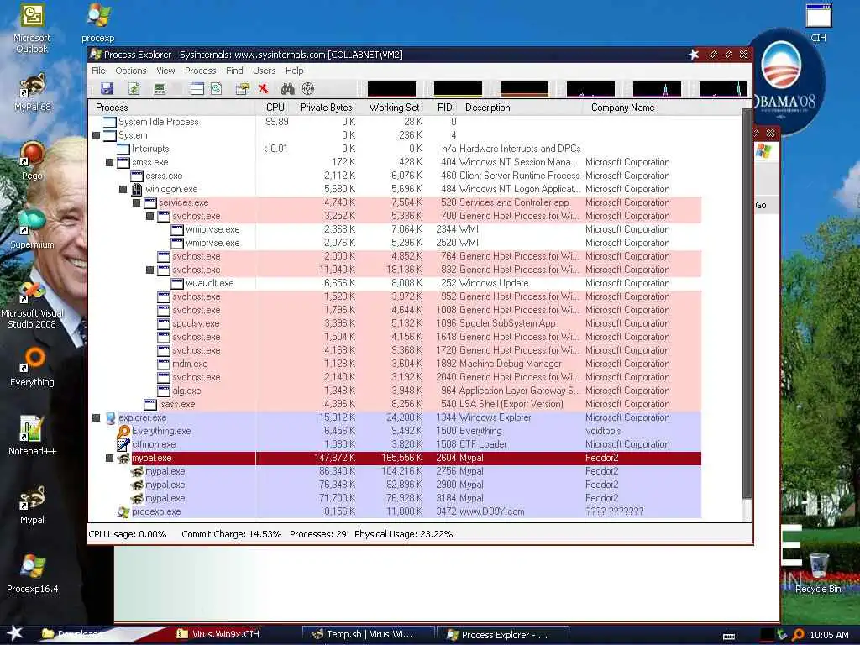Open the View menu
Image resolution: width=860 pixels, height=645 pixels.
165,71
